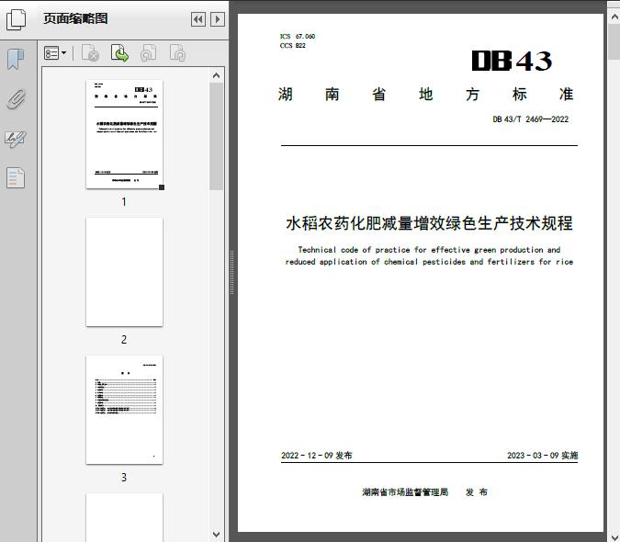Screen dimensions: 620x542
Task: Click the thumbnail panel scrollbar thumb
Action: point(216,136)
